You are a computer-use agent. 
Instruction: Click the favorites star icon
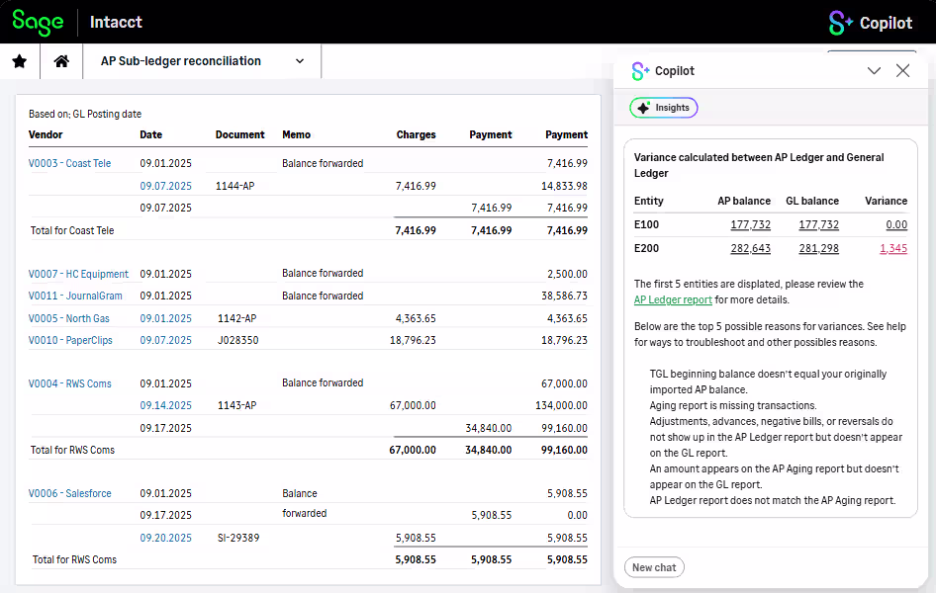pyautogui.click(x=20, y=61)
